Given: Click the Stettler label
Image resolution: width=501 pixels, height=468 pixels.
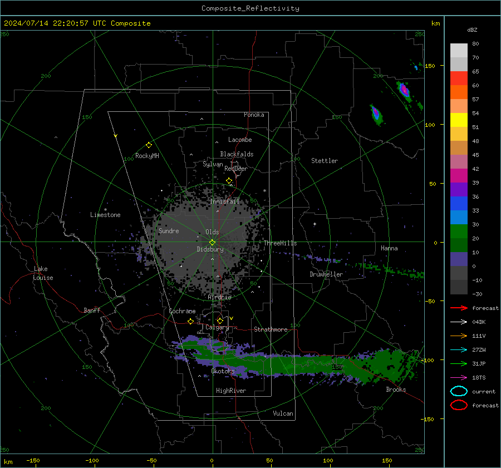Looking at the screenshot, I should [325, 161].
